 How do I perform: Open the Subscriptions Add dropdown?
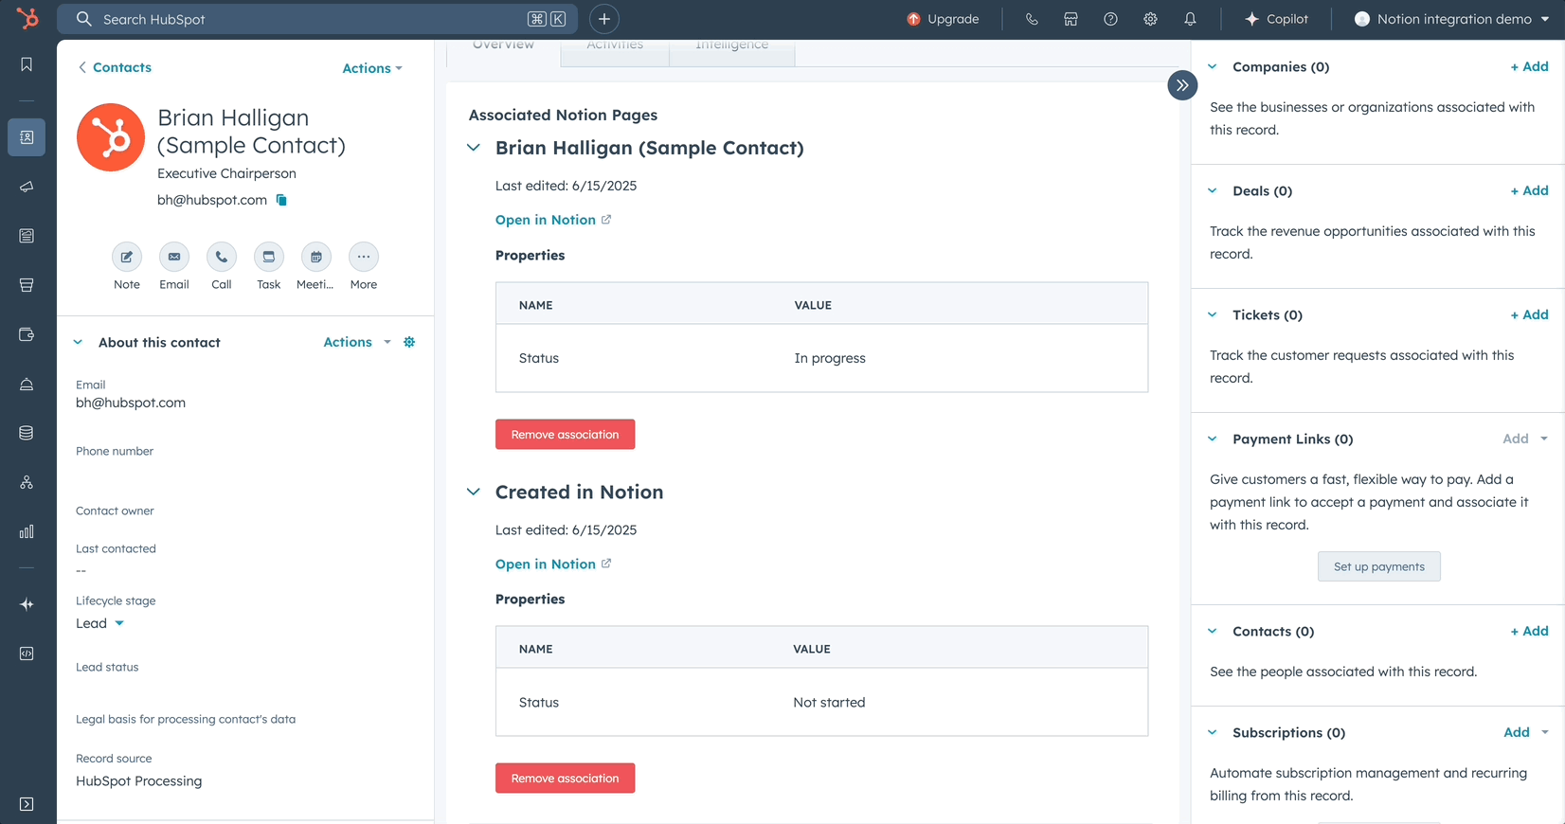tap(1525, 732)
